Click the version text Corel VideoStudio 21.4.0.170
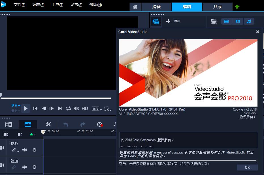The height and width of the screenshot is (175, 264). point(152,109)
